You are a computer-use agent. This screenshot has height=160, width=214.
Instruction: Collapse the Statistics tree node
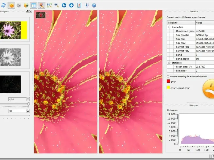pos(169,63)
